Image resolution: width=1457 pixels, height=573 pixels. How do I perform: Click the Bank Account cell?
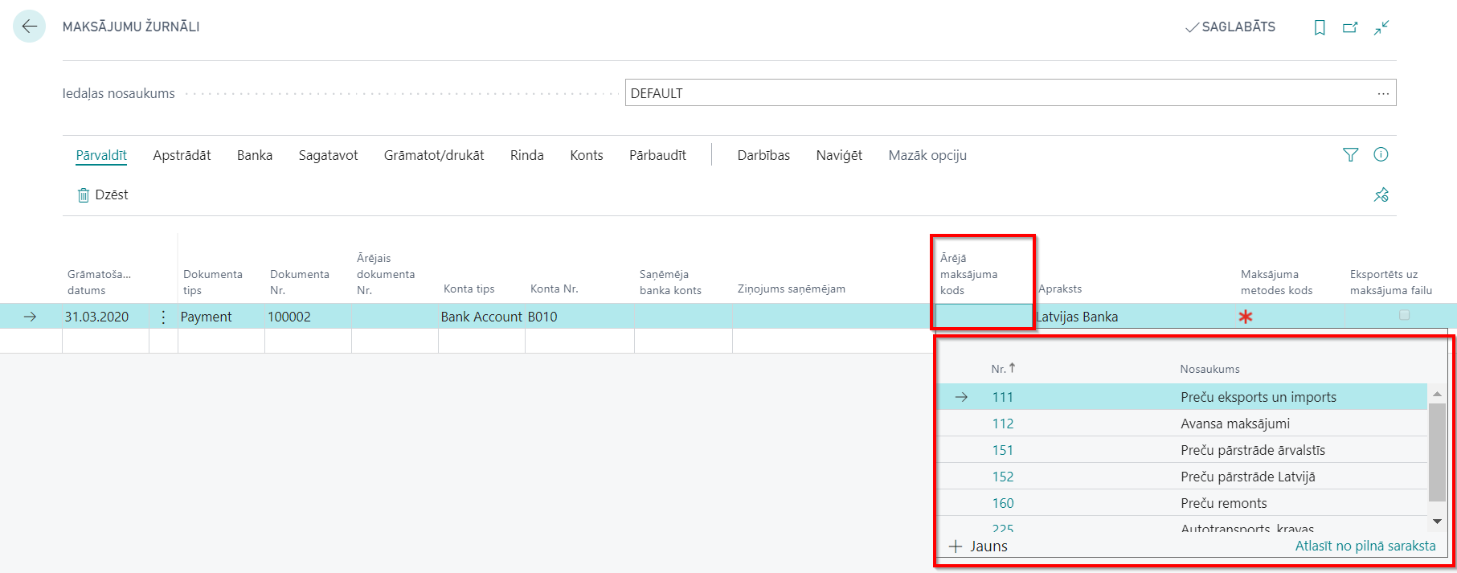click(481, 317)
